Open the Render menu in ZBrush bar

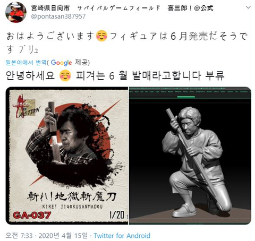(x=209, y=92)
